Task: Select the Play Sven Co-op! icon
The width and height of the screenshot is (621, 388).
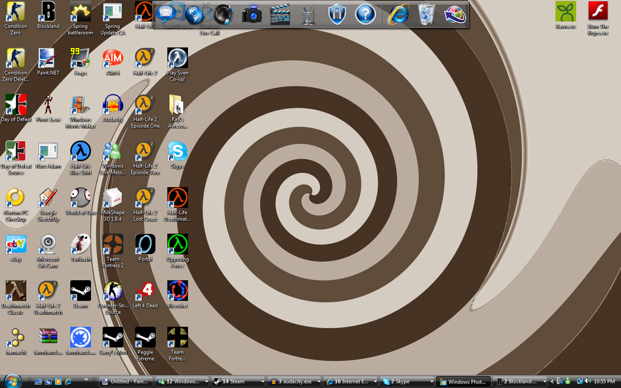Action: tap(178, 65)
